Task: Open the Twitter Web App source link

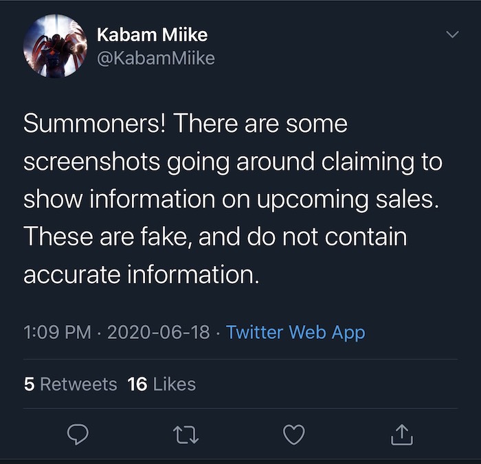Action: click(x=295, y=333)
